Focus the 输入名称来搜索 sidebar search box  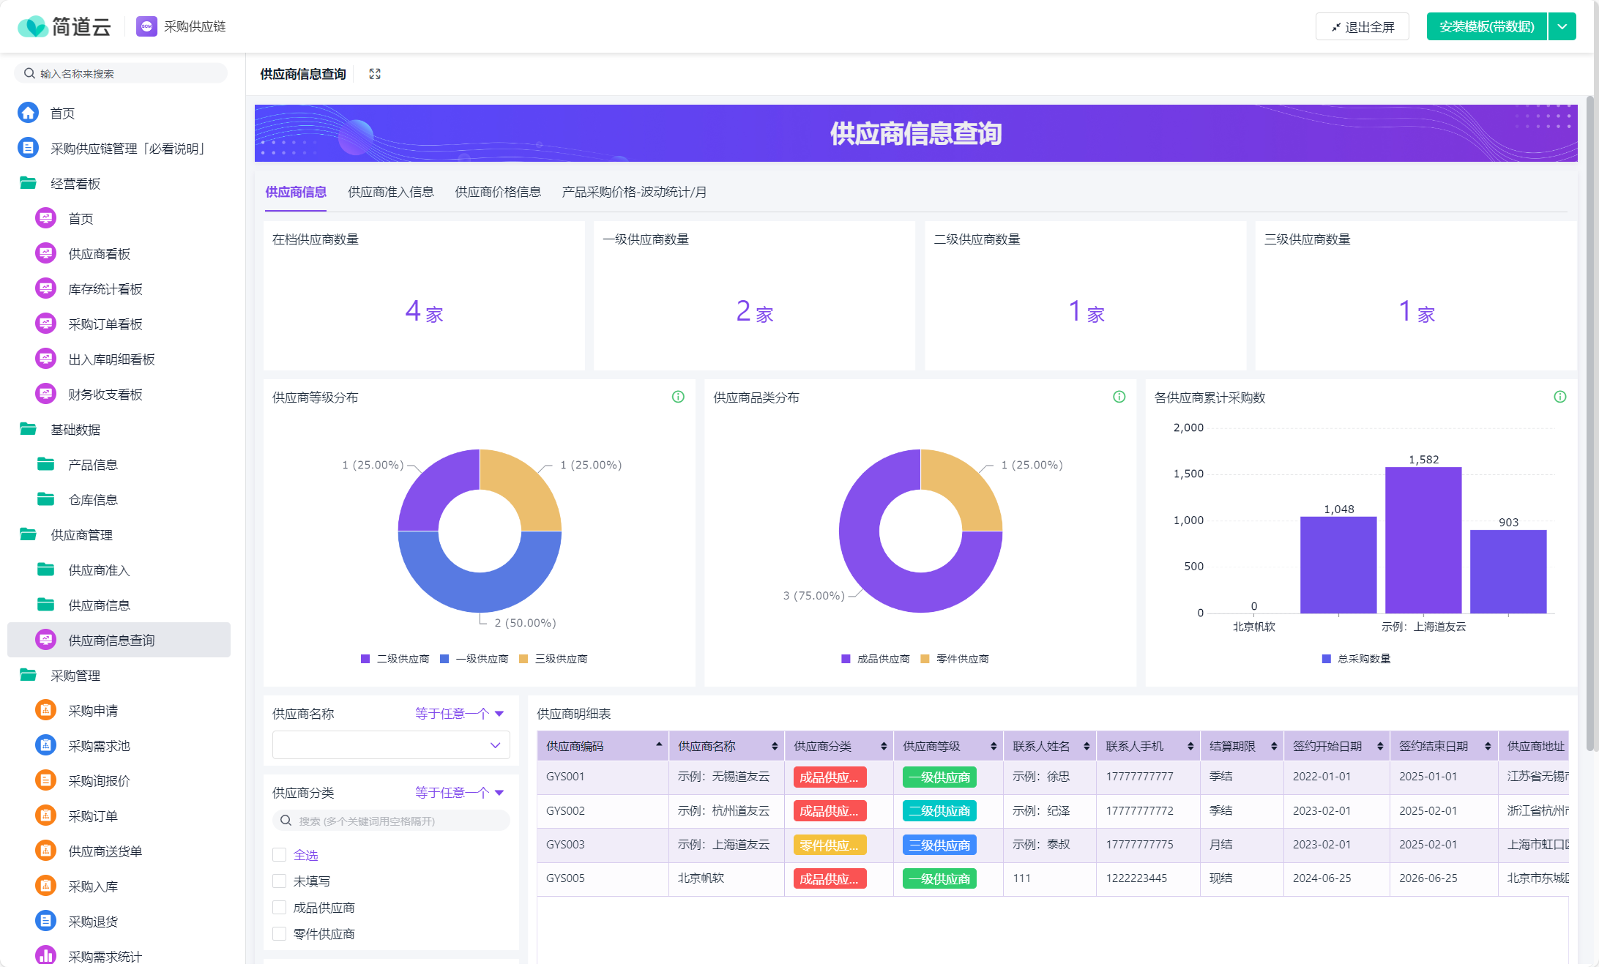point(121,73)
